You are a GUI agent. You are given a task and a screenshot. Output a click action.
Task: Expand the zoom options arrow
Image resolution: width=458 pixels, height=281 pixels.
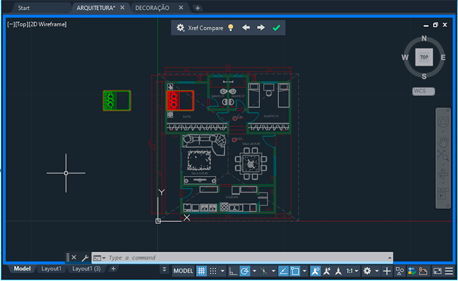[x=443, y=165]
